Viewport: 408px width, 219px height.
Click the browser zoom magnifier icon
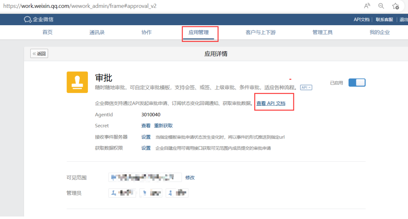381,6
